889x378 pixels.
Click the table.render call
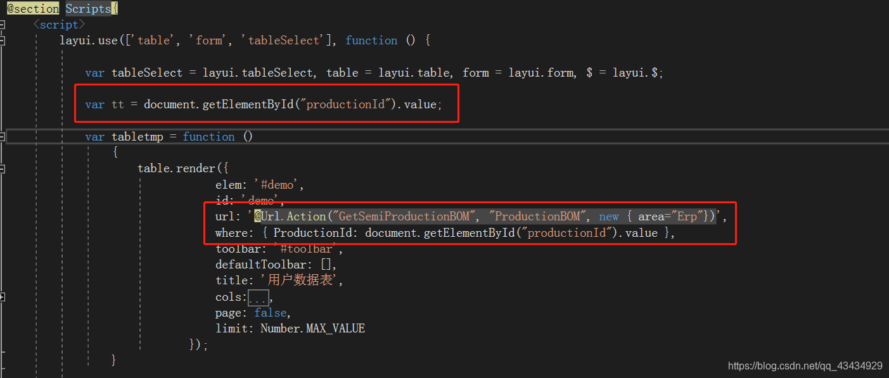[x=177, y=169]
